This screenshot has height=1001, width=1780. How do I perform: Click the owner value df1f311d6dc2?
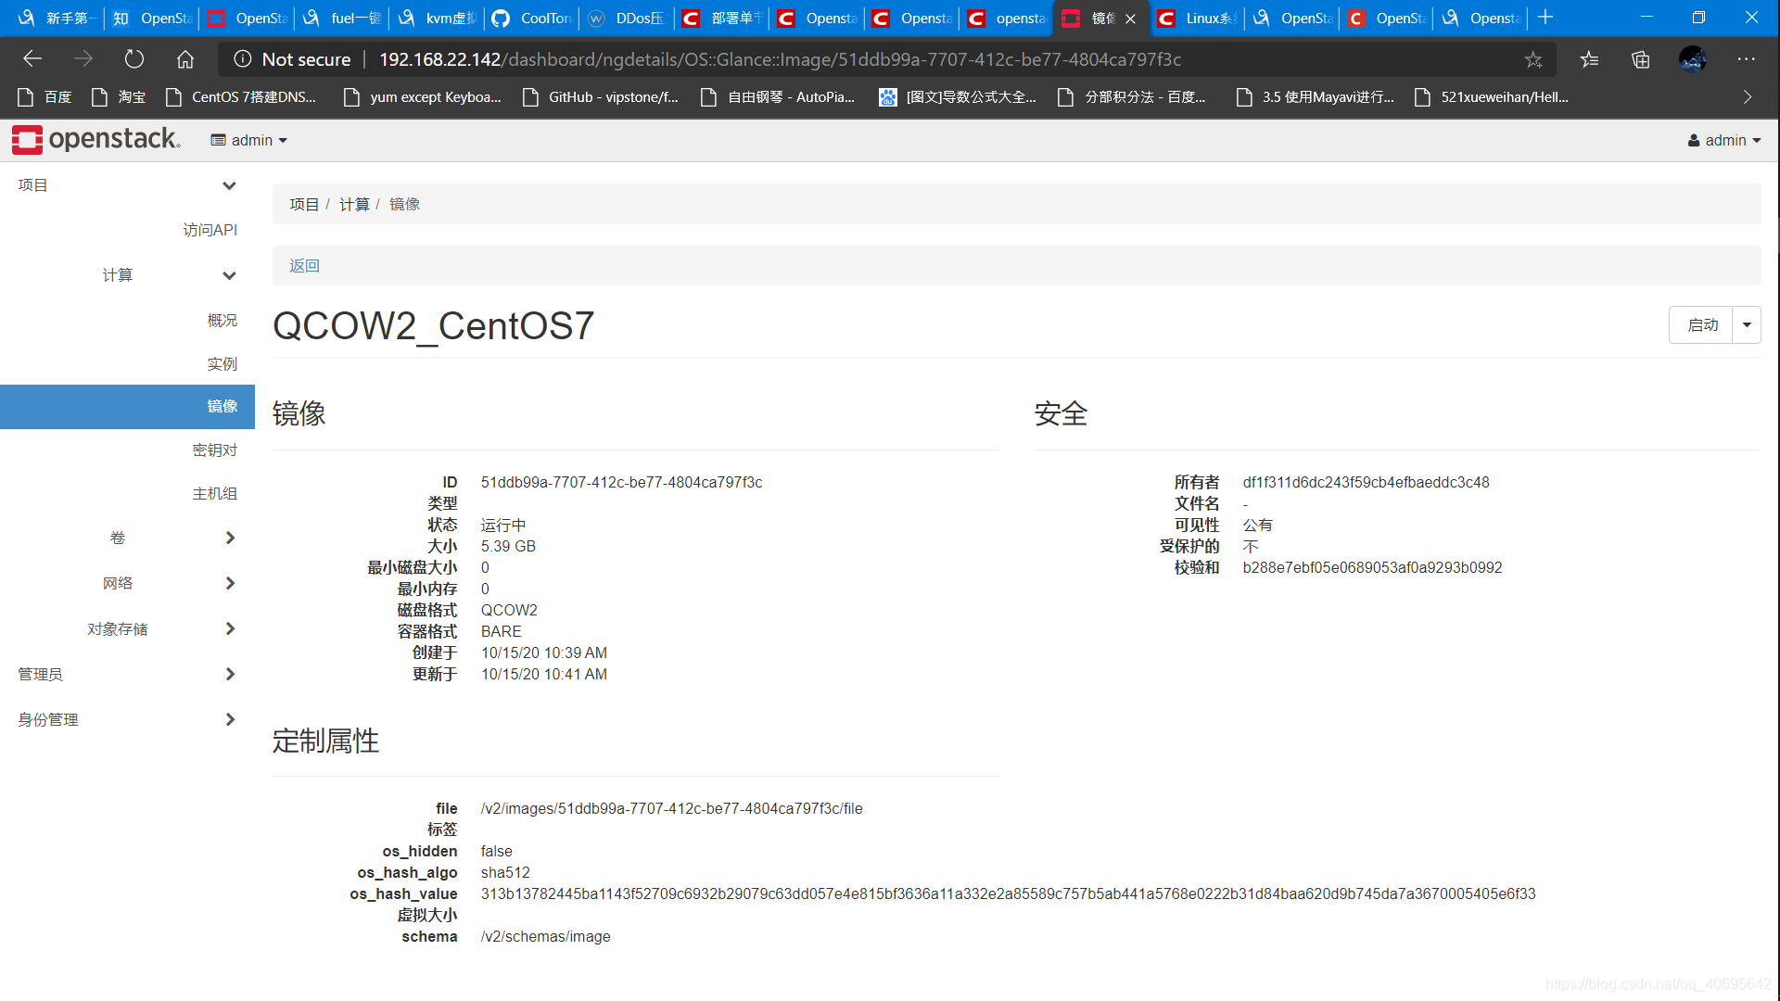click(x=1366, y=482)
